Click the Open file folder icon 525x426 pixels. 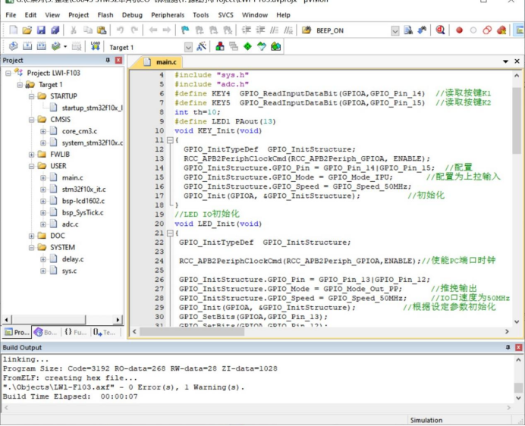click(x=27, y=30)
